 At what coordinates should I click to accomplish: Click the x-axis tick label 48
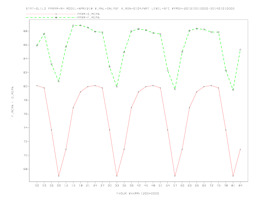click(153, 185)
